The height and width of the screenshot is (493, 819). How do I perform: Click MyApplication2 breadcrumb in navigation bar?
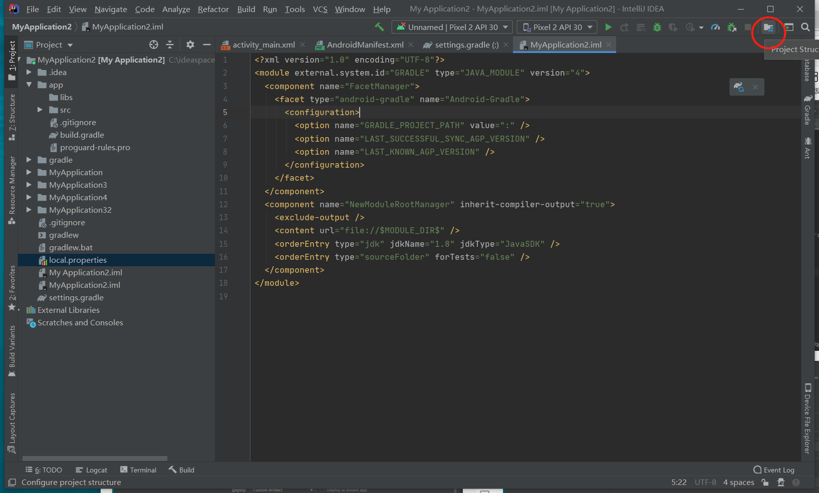click(x=42, y=27)
